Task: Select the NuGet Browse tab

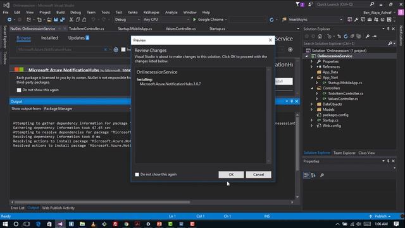Action: 23,38
